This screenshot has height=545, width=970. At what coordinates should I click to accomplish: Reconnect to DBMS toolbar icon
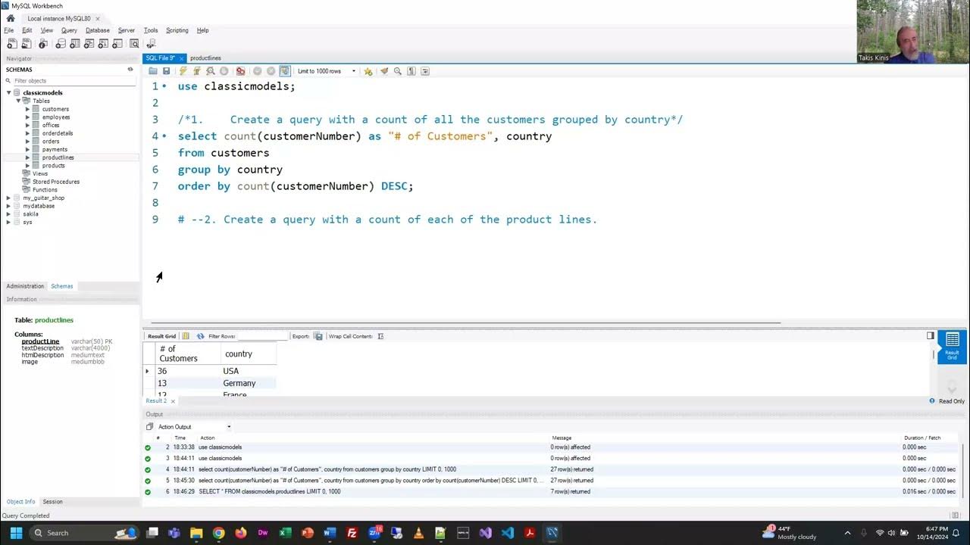[x=151, y=44]
